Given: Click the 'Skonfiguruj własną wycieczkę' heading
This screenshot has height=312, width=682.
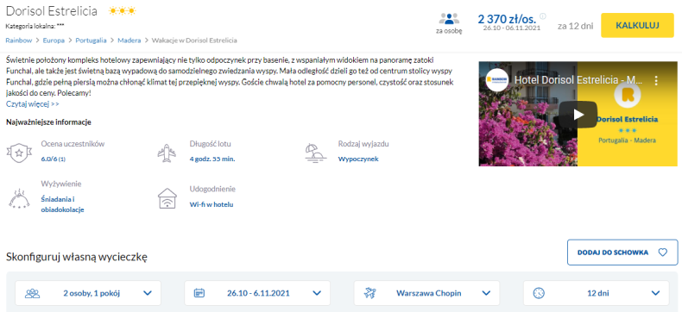Looking at the screenshot, I should pos(77,257).
